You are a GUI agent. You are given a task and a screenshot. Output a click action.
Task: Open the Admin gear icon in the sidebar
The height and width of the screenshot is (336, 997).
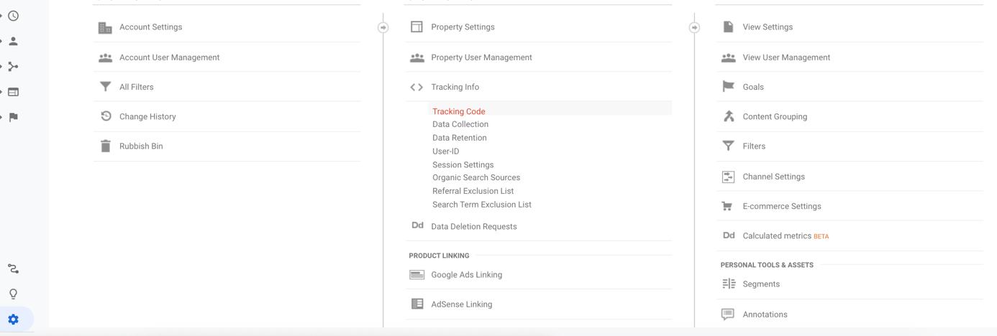tap(13, 319)
